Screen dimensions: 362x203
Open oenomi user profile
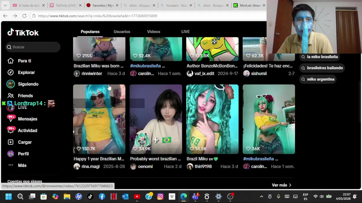click(x=145, y=166)
